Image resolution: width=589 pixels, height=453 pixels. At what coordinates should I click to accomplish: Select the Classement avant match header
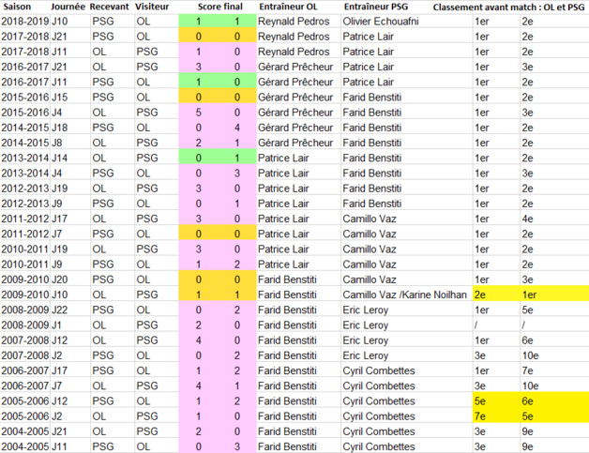(x=509, y=7)
